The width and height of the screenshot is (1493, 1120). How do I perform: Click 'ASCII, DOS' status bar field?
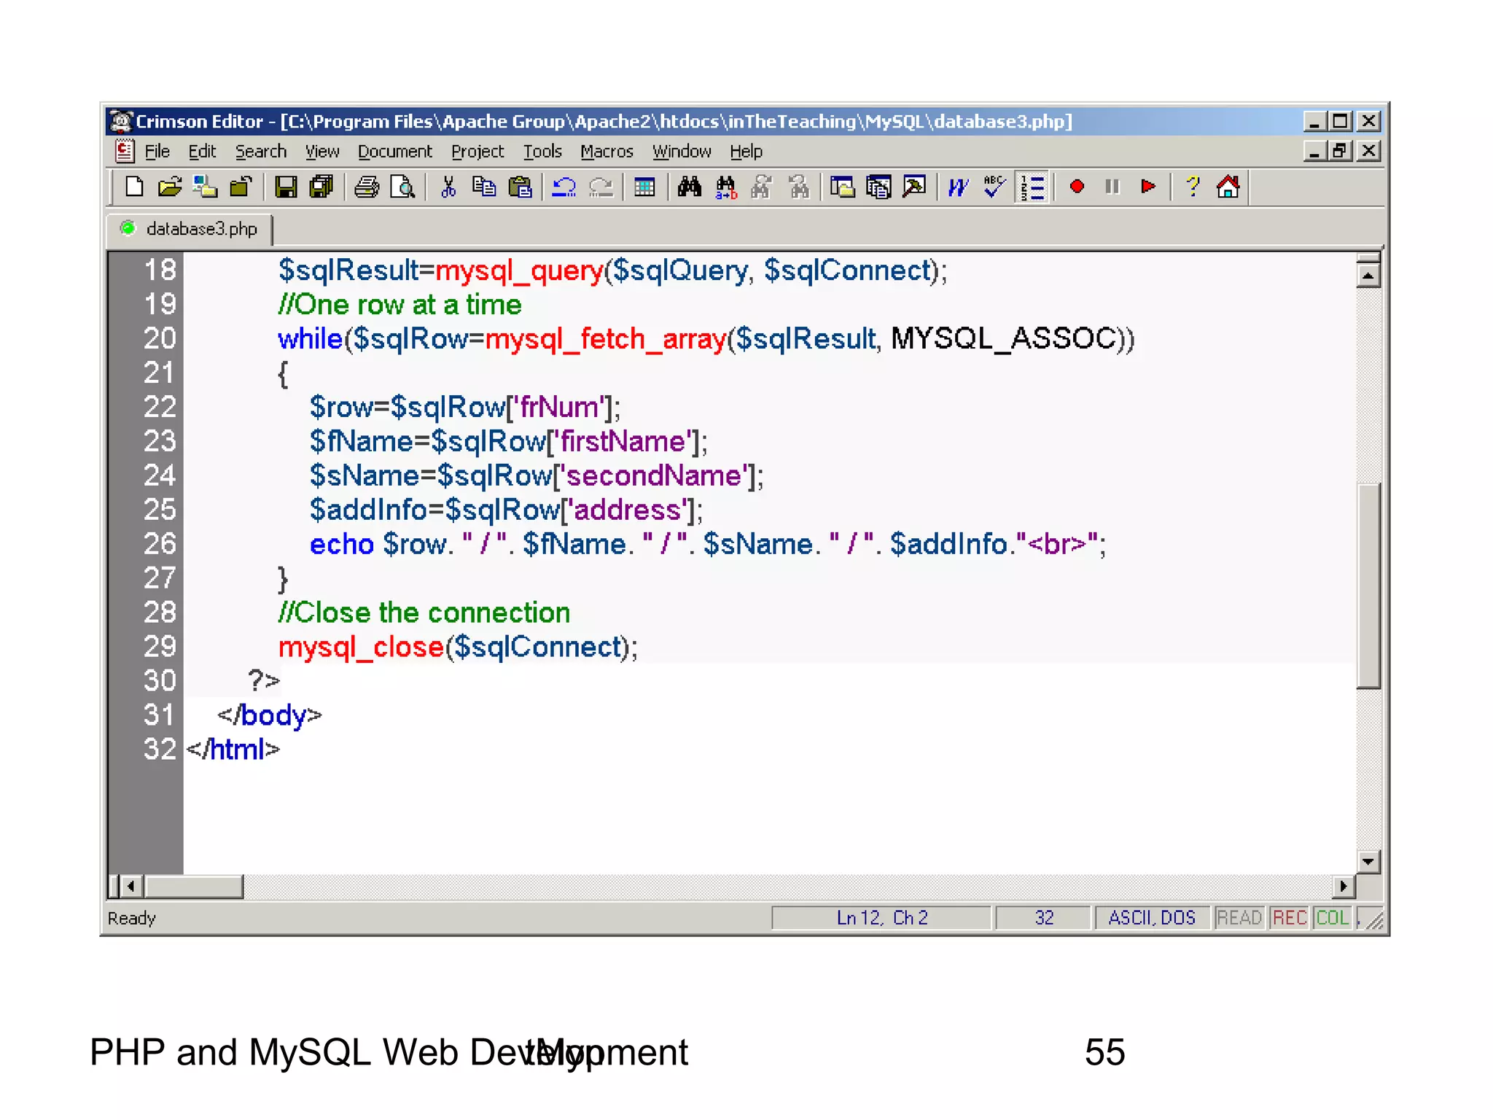coord(1152,918)
